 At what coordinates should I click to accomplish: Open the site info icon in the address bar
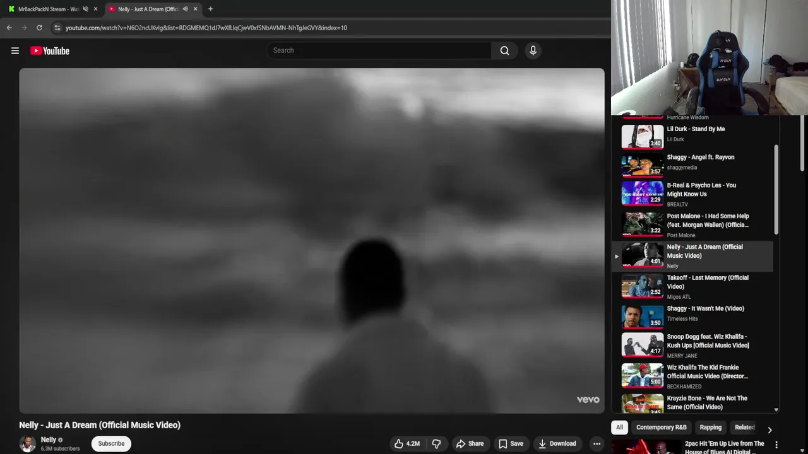(57, 28)
